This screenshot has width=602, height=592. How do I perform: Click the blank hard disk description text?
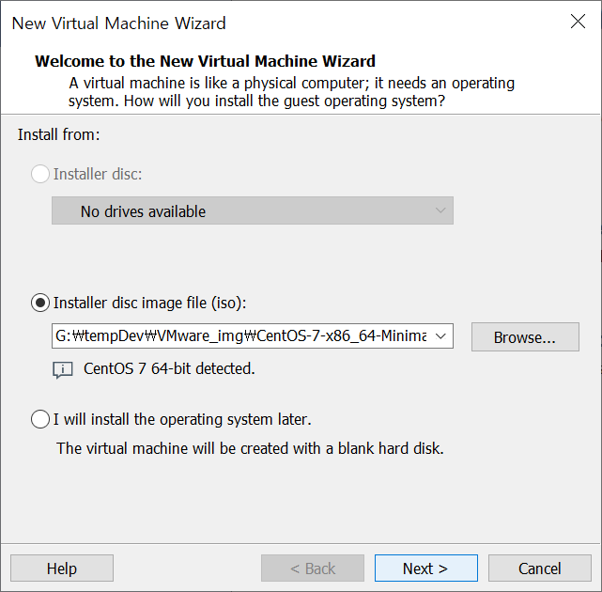pos(250,448)
